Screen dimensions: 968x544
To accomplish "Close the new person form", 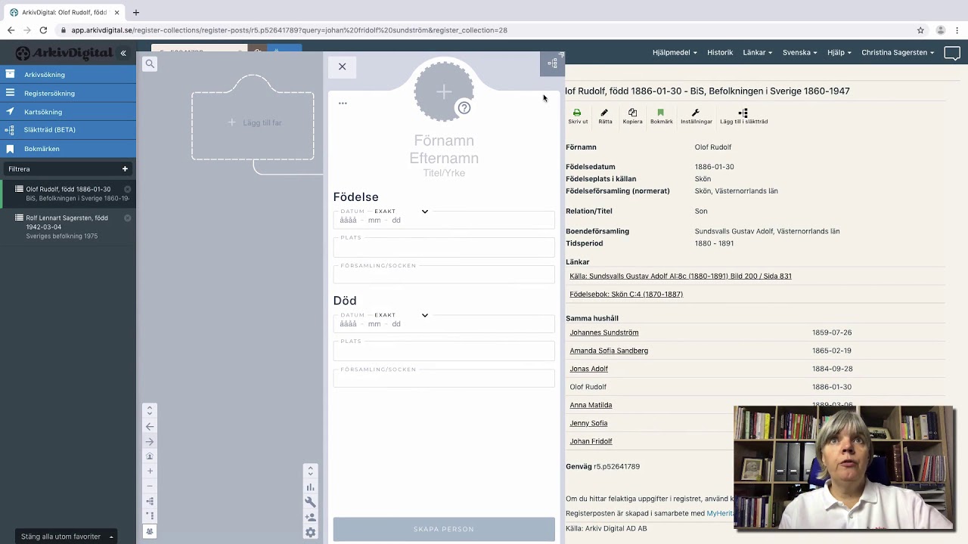I will pos(342,66).
